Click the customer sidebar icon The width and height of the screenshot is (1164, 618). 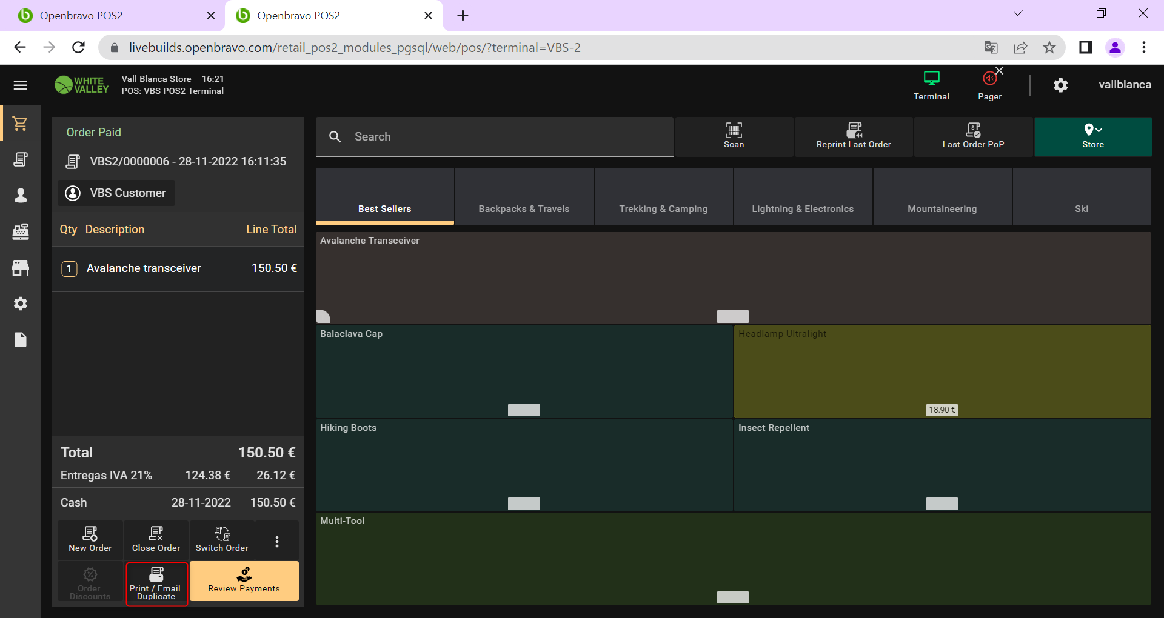tap(21, 195)
